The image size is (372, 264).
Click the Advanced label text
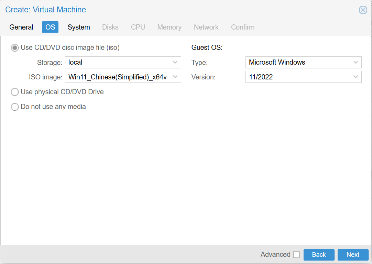click(x=275, y=254)
